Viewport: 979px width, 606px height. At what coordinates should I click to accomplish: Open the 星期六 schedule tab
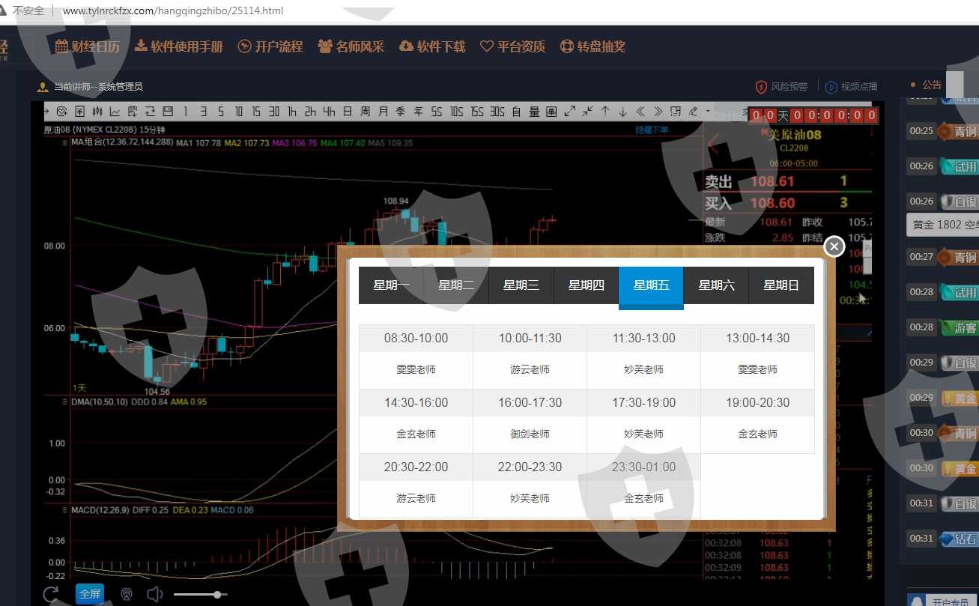pyautogui.click(x=717, y=285)
